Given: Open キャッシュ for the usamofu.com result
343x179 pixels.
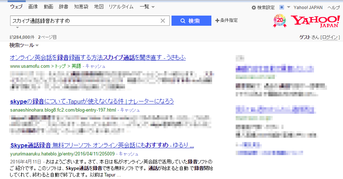Looking at the screenshot, I should click(x=95, y=66).
